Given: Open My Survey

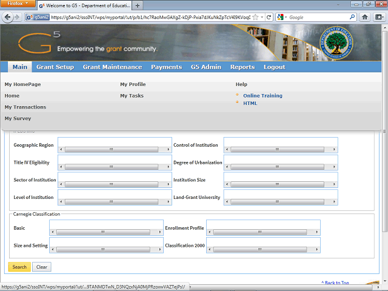Looking at the screenshot, I should 18,119.
